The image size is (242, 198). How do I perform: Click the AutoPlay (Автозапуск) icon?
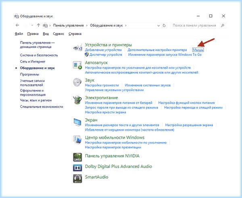pyautogui.click(x=77, y=65)
